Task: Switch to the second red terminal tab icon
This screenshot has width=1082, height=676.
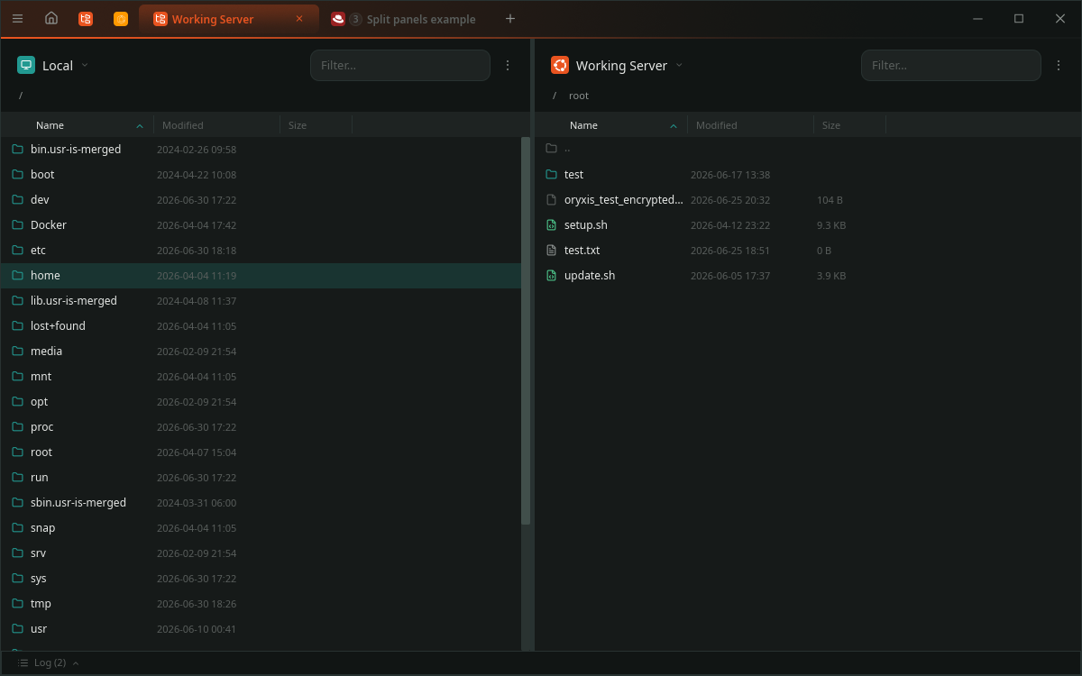Action: [86, 19]
